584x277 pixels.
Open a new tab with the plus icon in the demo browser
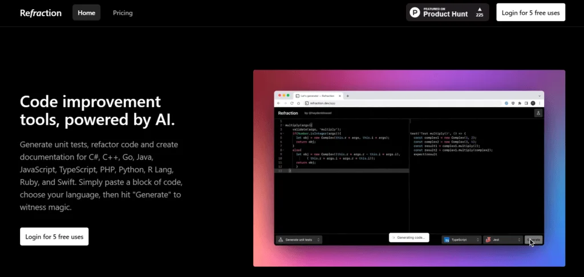click(x=347, y=96)
